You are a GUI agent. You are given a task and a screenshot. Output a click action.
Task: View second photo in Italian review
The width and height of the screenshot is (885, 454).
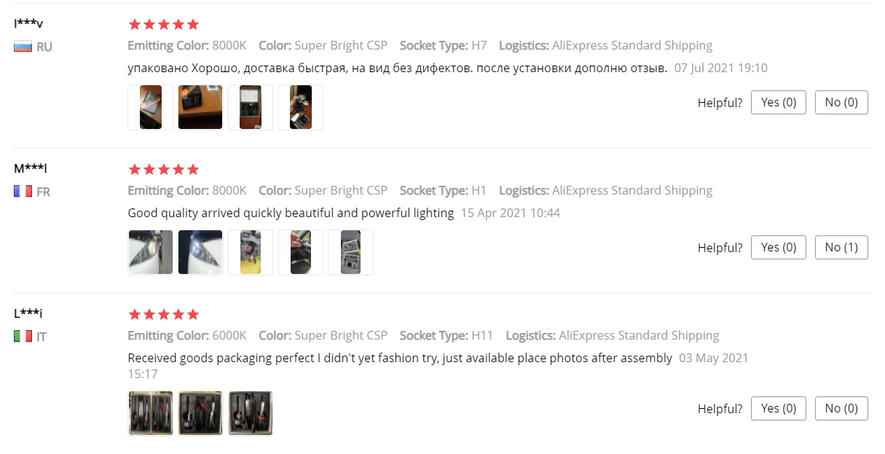(x=200, y=413)
